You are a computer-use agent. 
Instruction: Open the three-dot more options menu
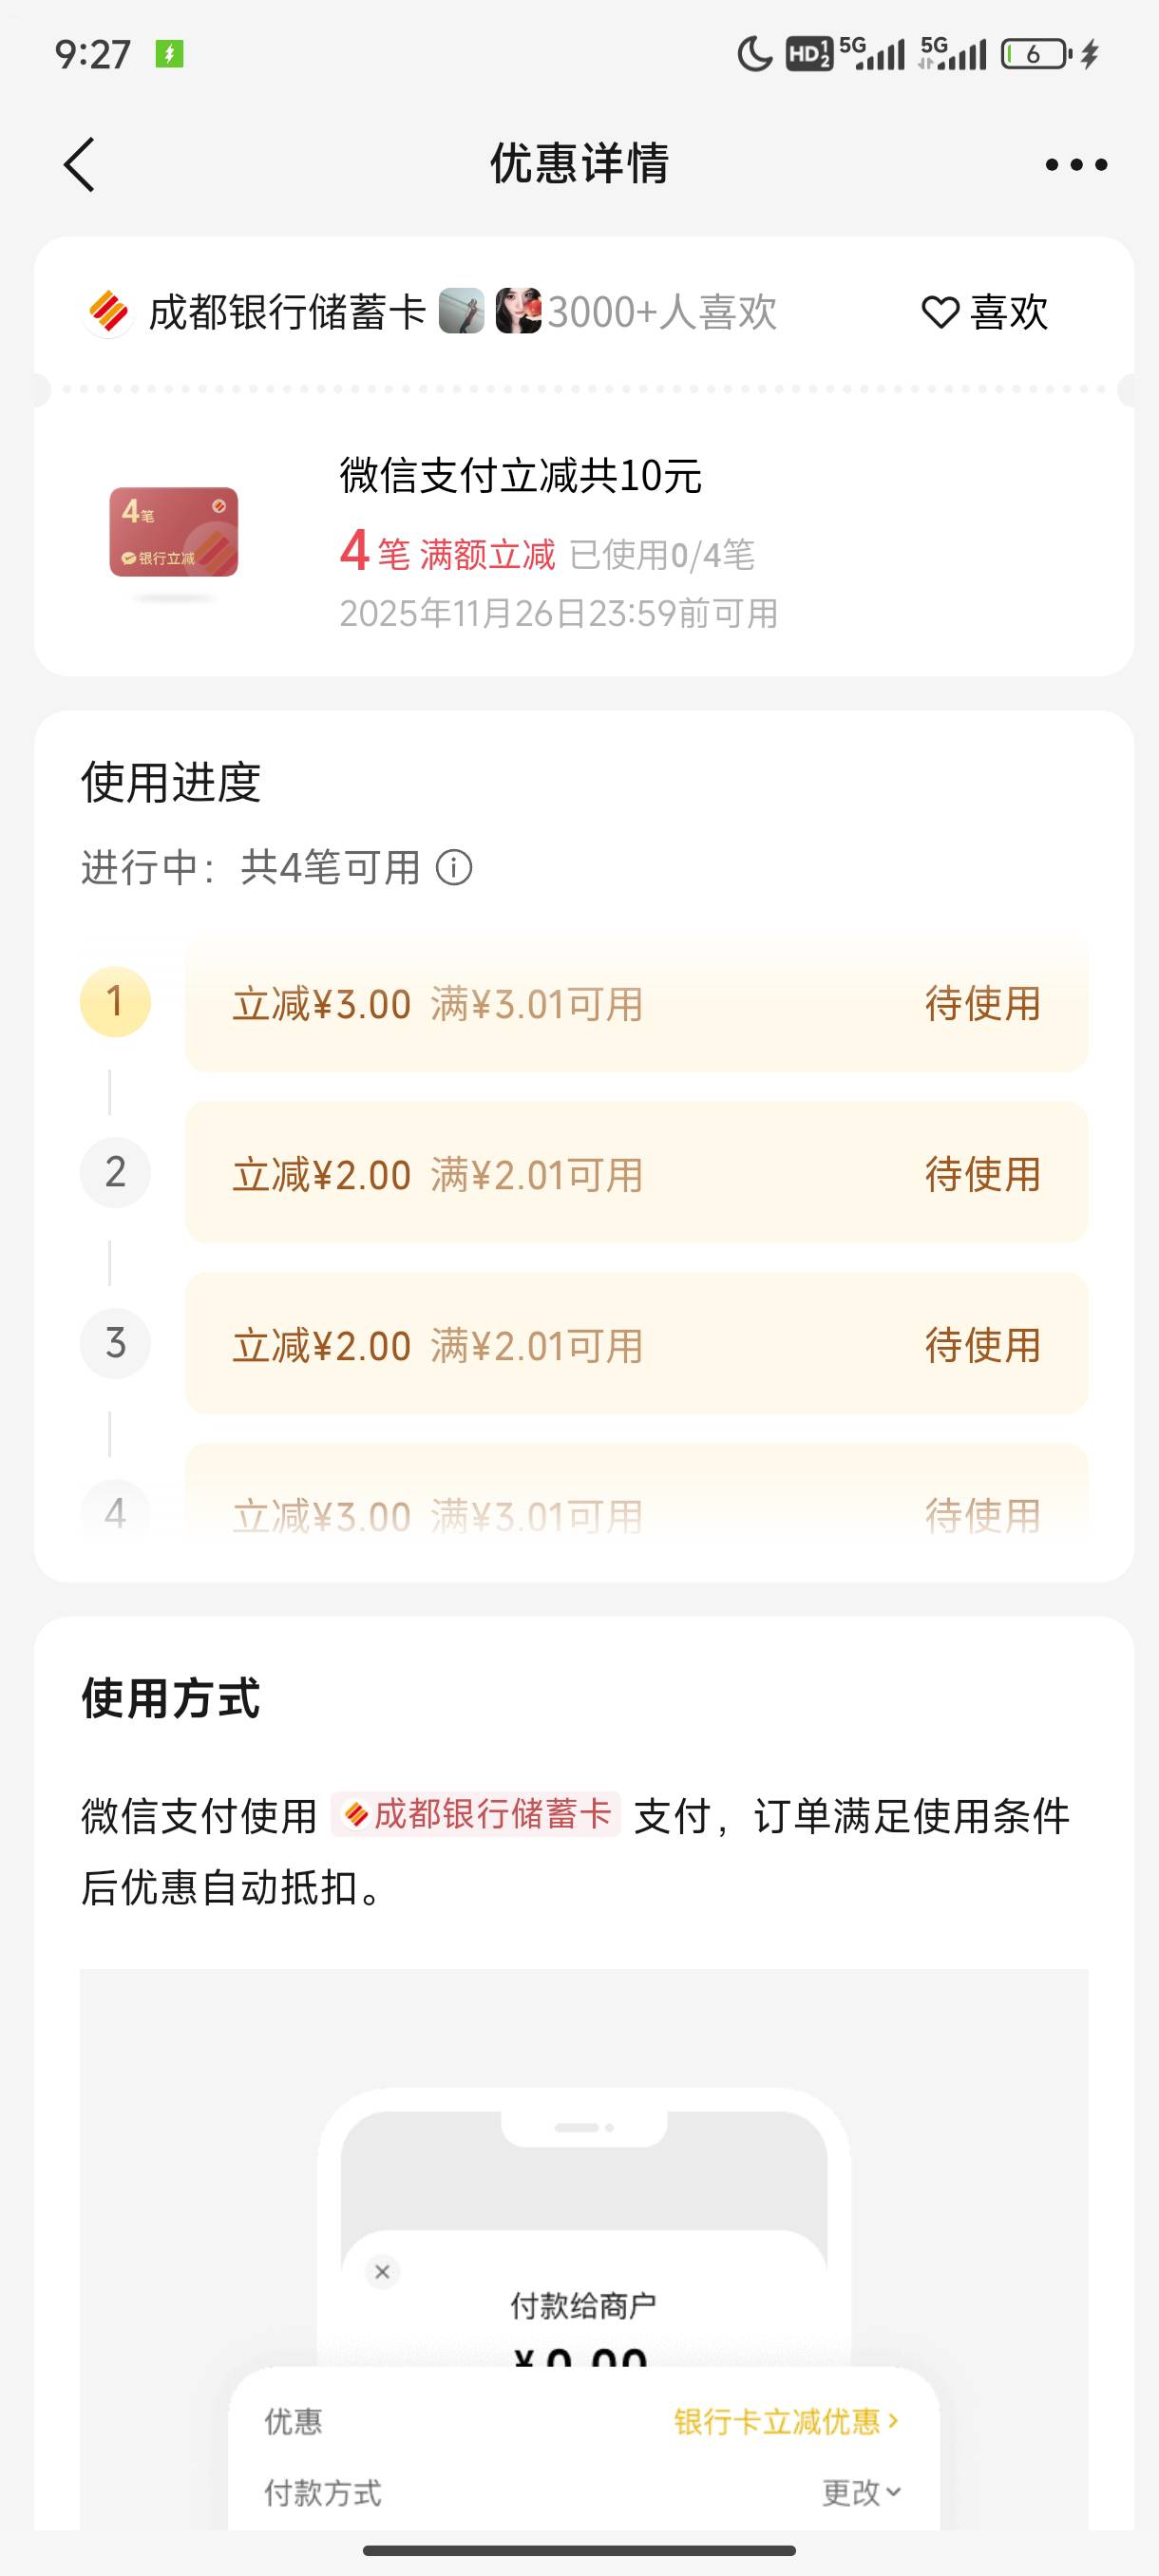pyautogui.click(x=1076, y=165)
